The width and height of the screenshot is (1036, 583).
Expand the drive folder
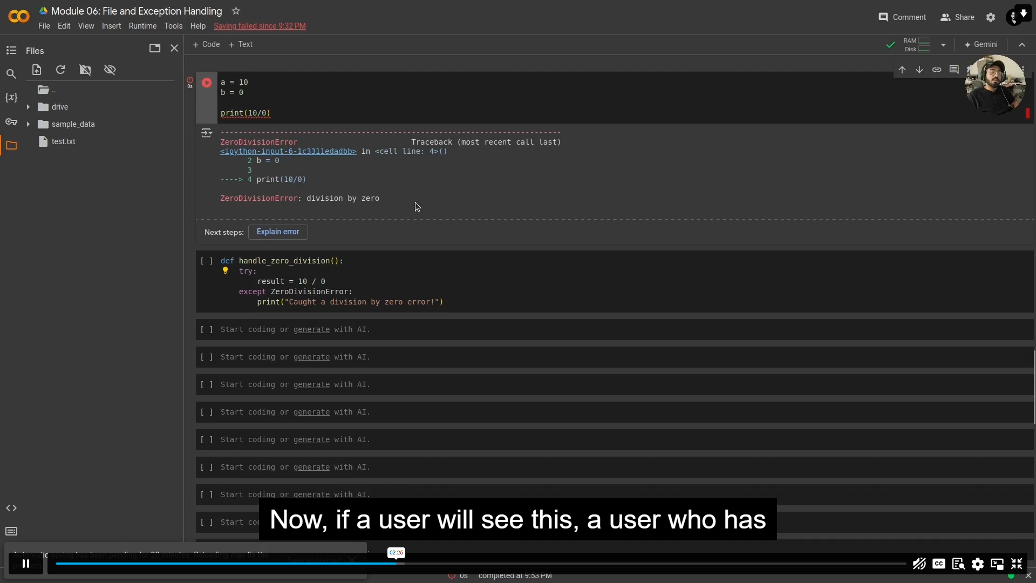pos(29,107)
